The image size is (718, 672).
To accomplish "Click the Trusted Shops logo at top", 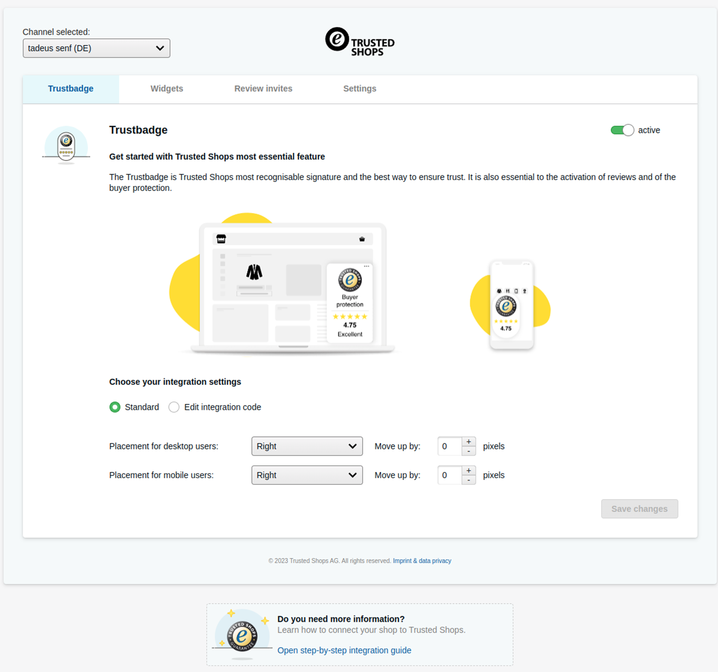I will [360, 42].
